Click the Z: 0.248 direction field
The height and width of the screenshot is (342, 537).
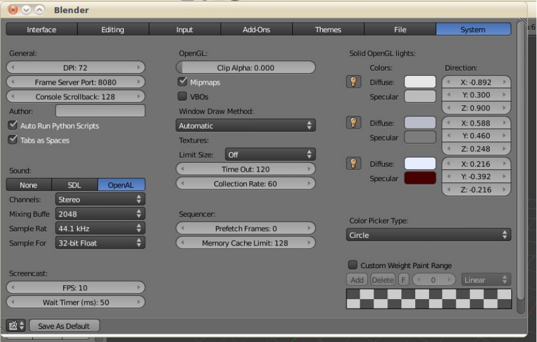coord(476,148)
